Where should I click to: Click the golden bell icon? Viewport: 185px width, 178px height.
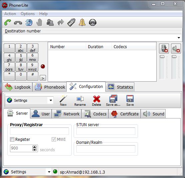coord(82,22)
